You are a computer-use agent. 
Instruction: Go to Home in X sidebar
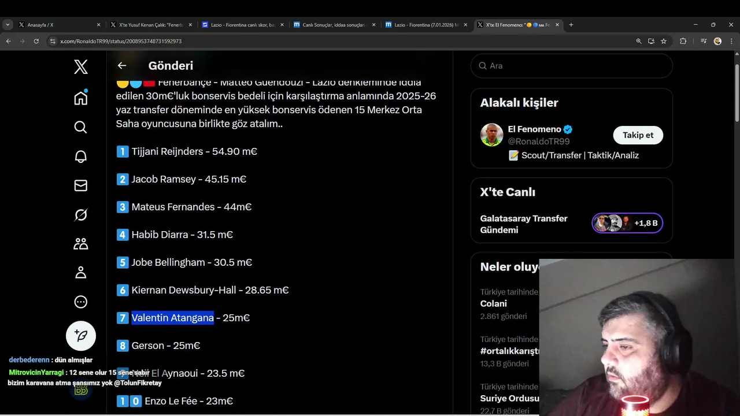click(81, 98)
